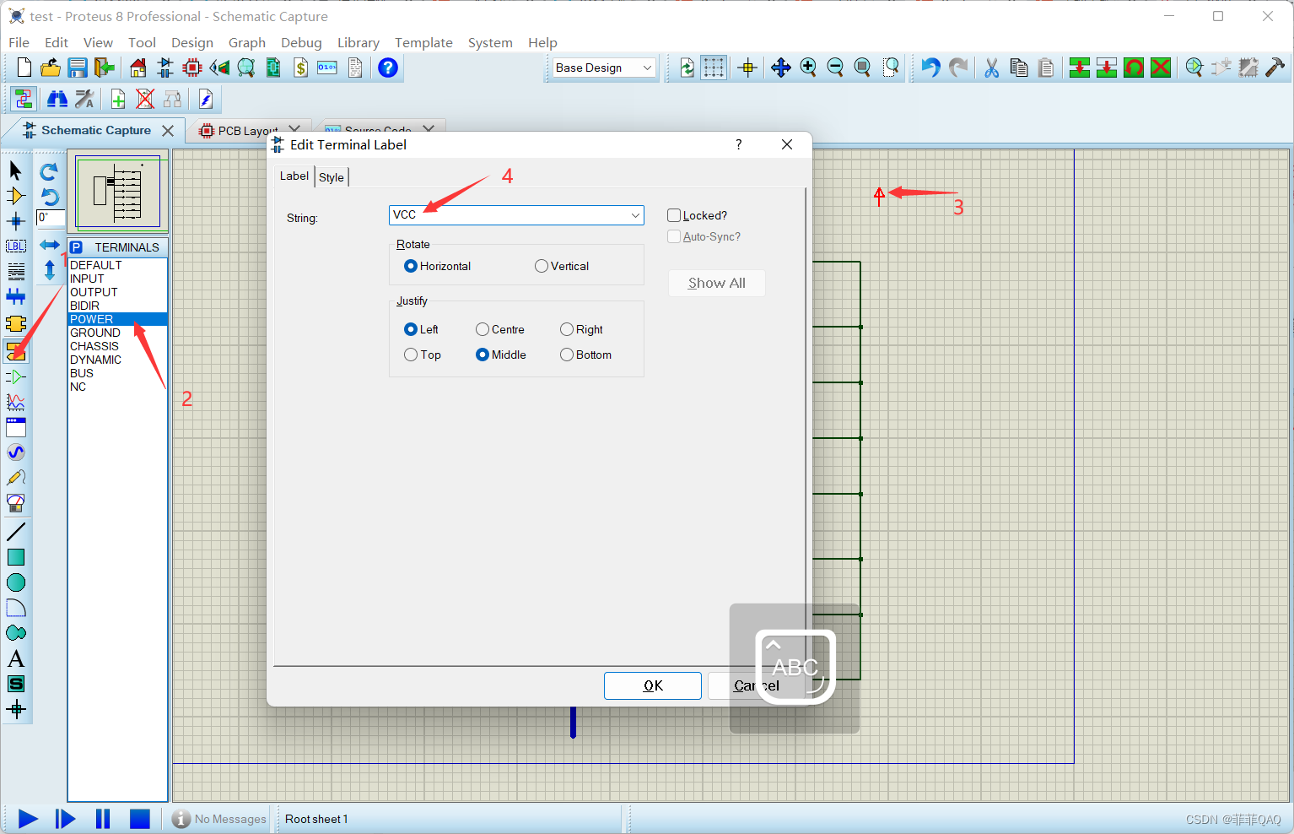This screenshot has height=834, width=1294.
Task: Click the dialog help question mark
Action: (739, 144)
